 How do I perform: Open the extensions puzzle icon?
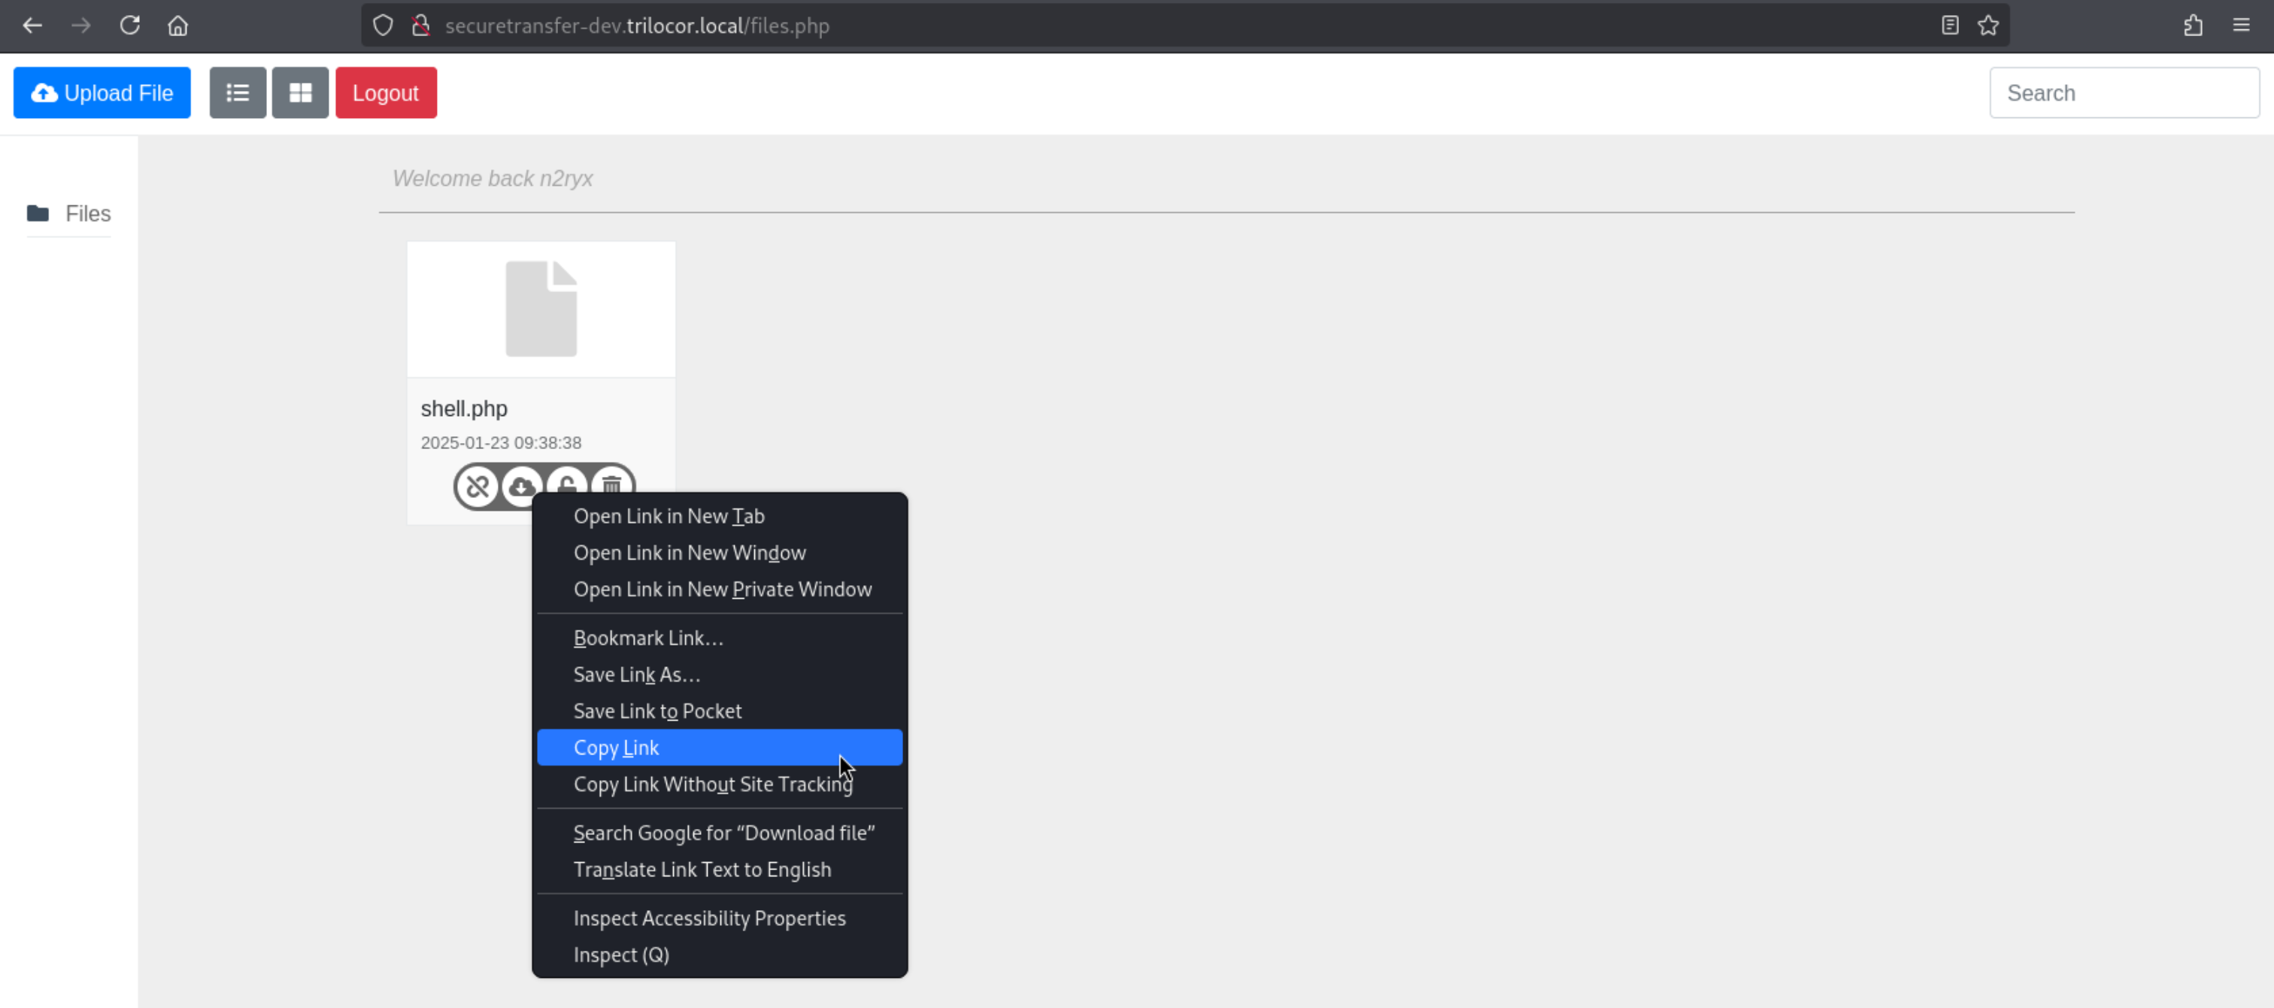pyautogui.click(x=2194, y=26)
